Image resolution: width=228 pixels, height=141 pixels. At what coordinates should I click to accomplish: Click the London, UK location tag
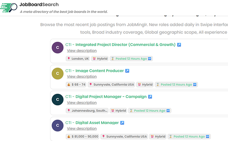78,59
